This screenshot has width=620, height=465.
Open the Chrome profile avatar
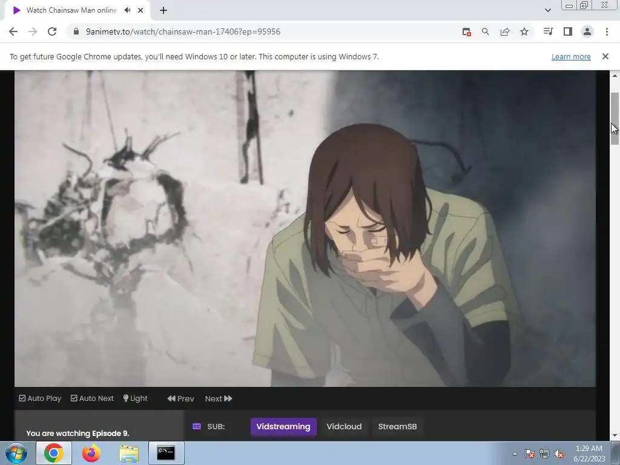coord(587,31)
